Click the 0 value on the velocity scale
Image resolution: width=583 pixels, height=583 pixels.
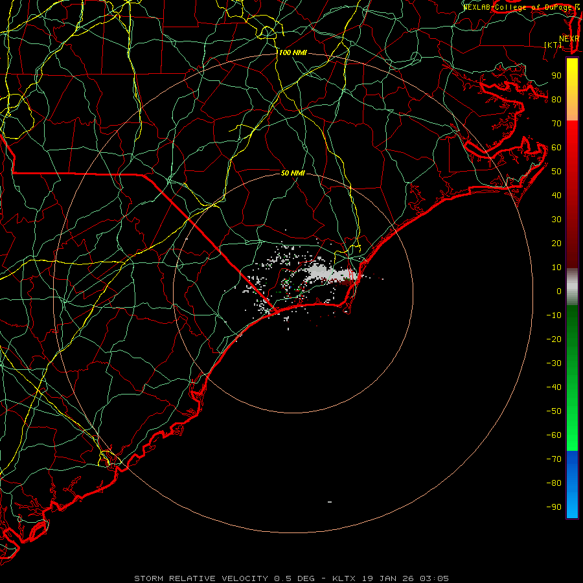tap(559, 291)
